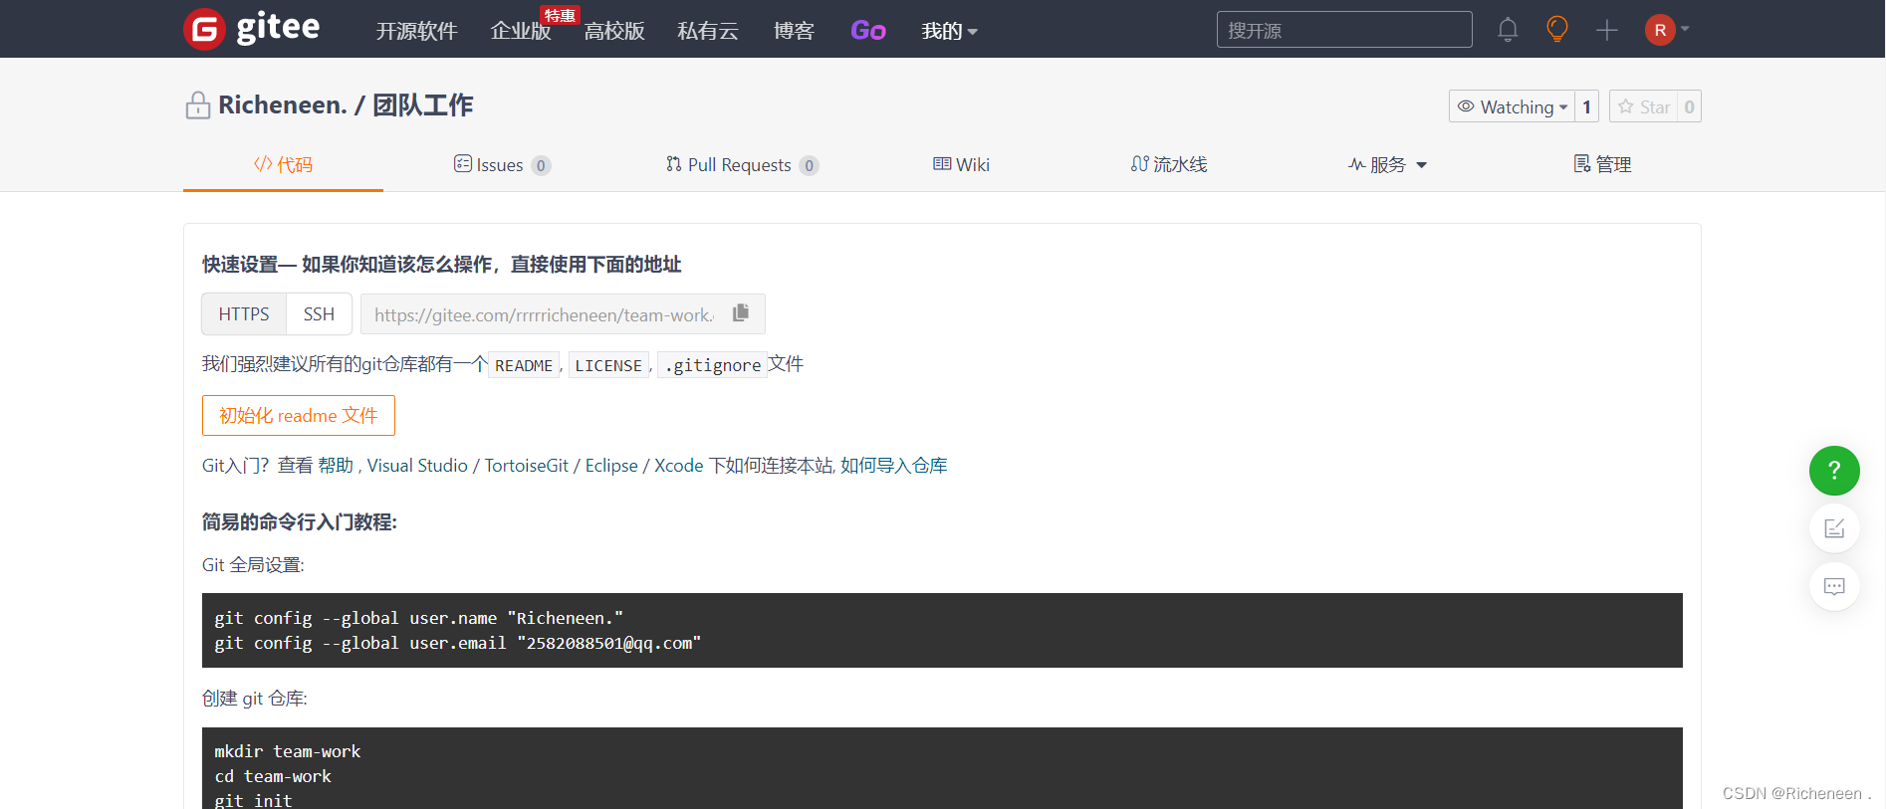Open the TortoiseGit link
1886x809 pixels.
tap(527, 465)
